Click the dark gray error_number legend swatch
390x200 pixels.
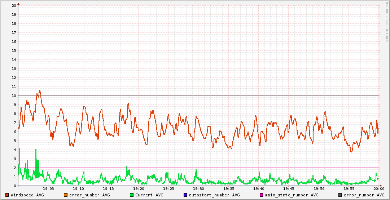[x=340, y=195]
